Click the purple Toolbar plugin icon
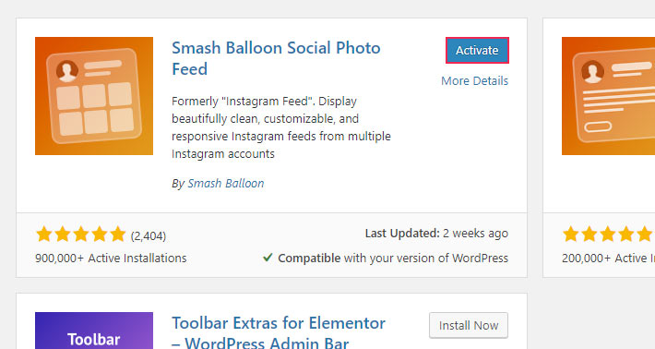The height and width of the screenshot is (349, 655). point(94,331)
